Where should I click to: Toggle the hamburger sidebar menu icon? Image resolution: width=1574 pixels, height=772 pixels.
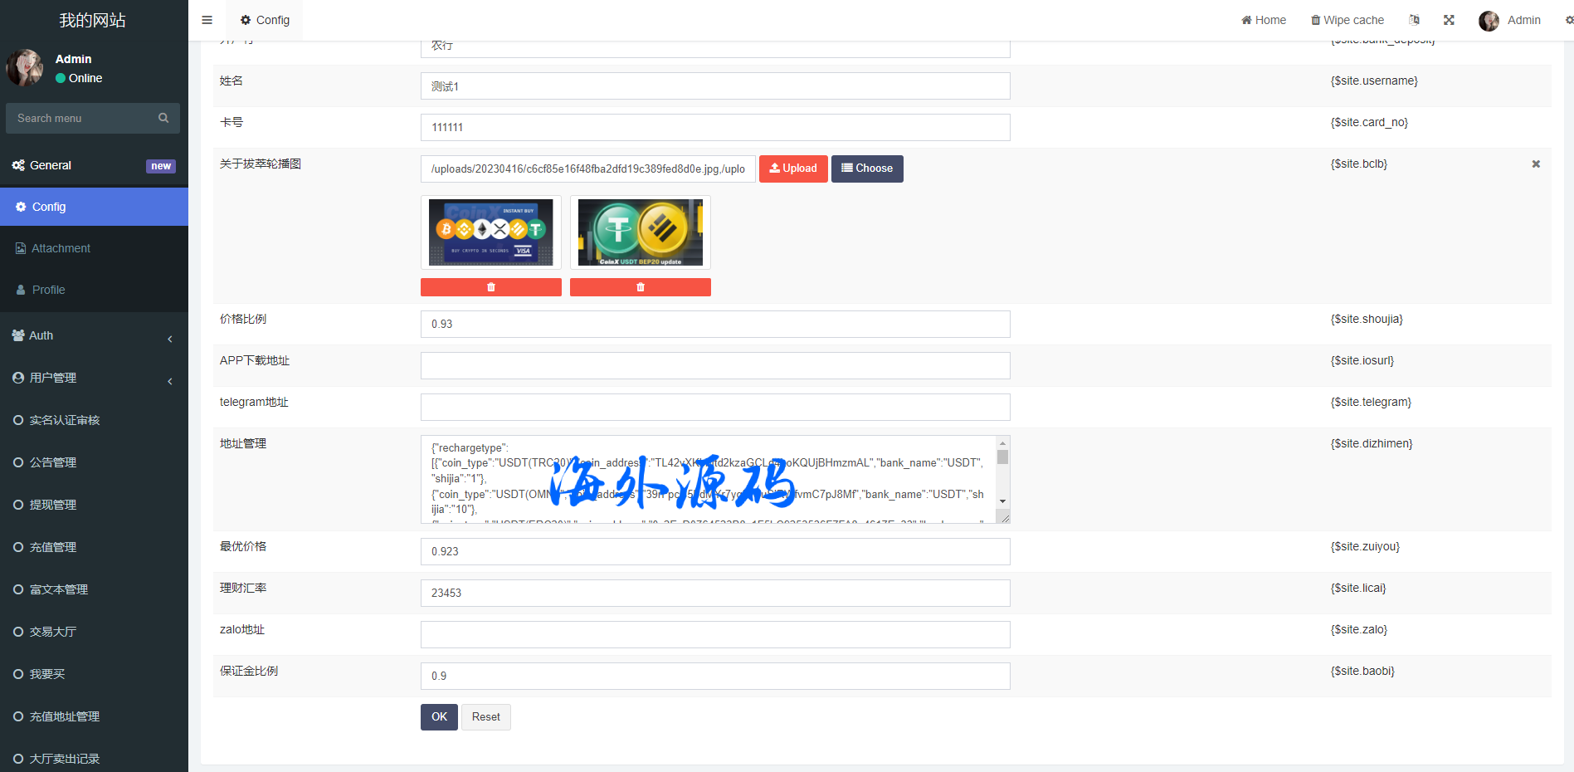click(207, 20)
